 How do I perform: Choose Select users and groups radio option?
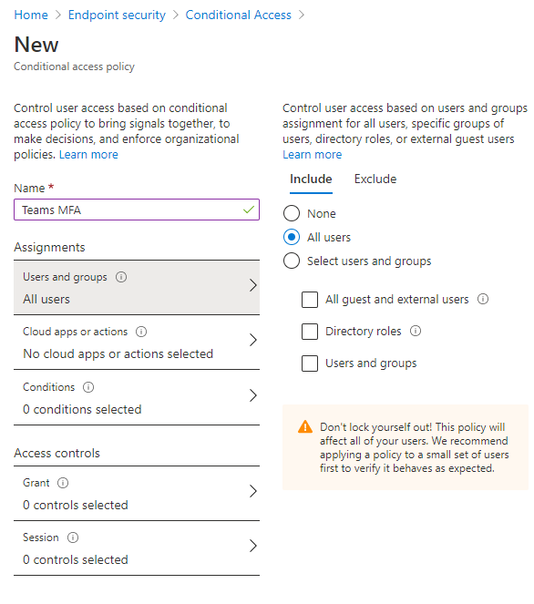point(292,261)
